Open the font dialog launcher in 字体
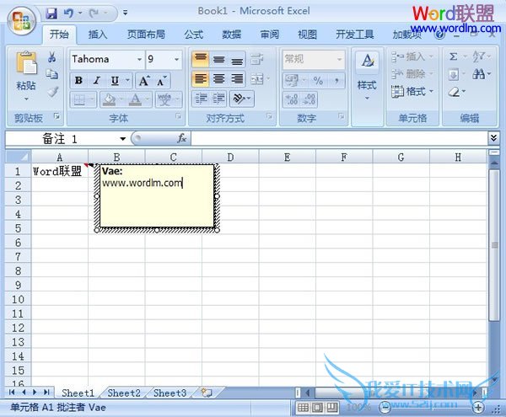This screenshot has width=506, height=417. tap(178, 116)
